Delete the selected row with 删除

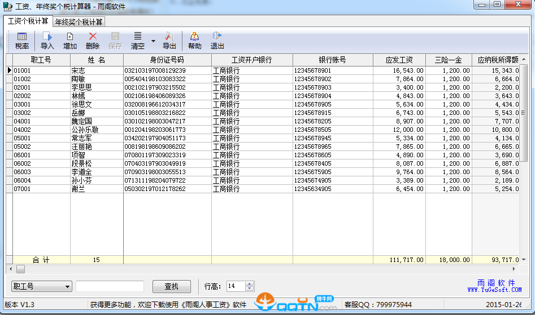pos(93,41)
